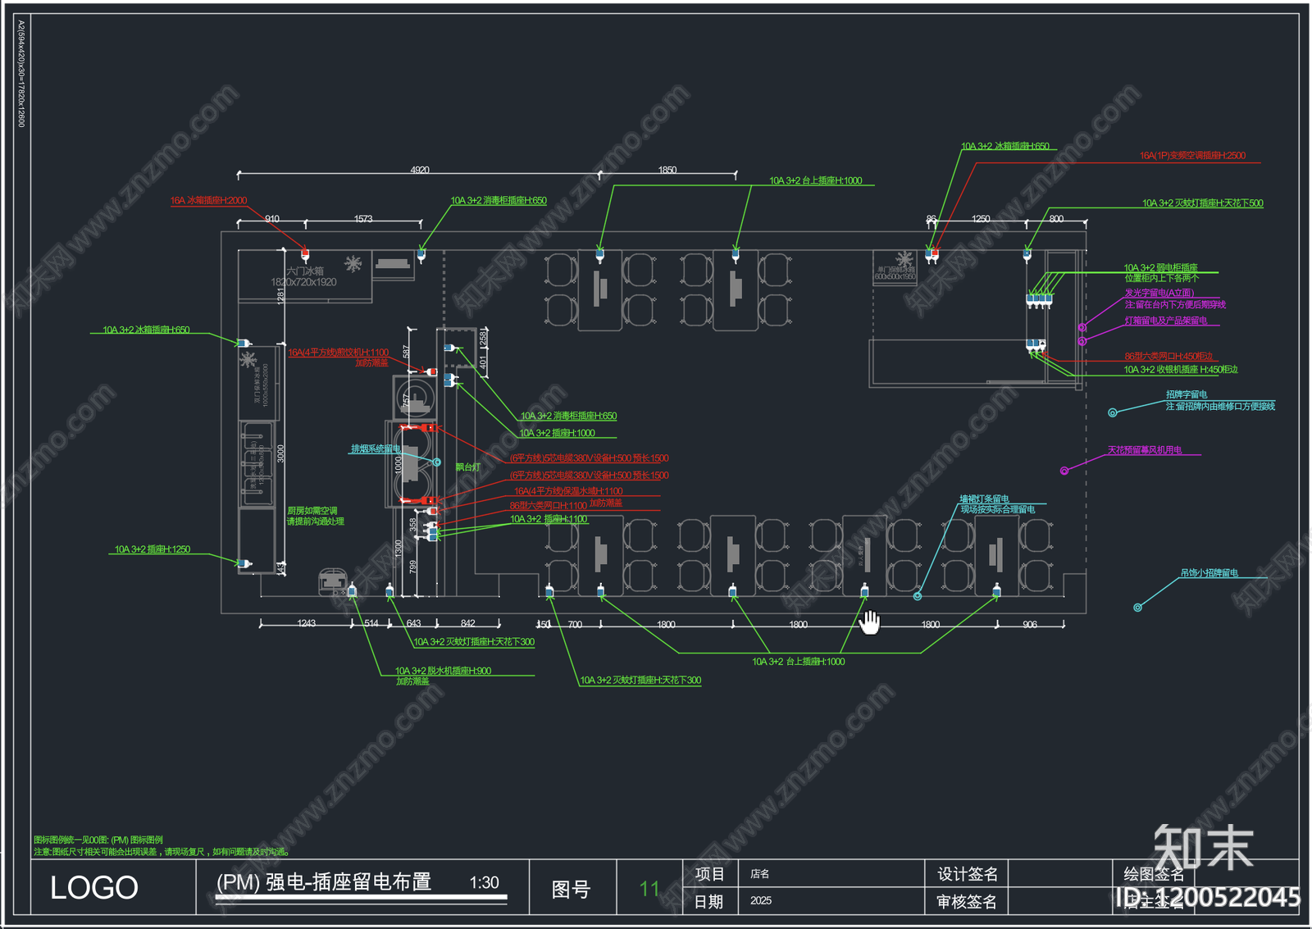Select the "10A 3+2 弱电柜插座" note
Image resolution: width=1312 pixels, height=929 pixels.
(x=1160, y=267)
